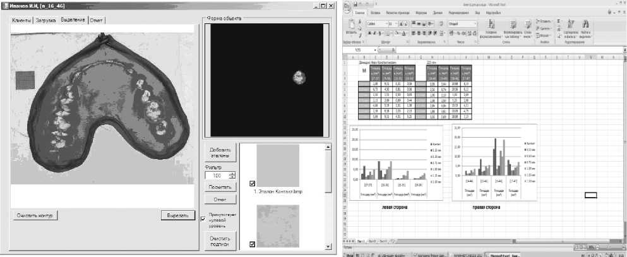Click the AutoSum sigma icon
This screenshot has height=257, width=627.
(x=559, y=21)
